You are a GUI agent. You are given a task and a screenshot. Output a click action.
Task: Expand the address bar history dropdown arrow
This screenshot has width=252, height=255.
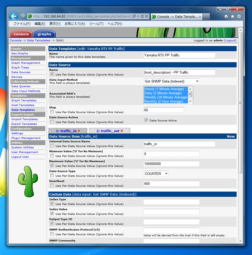138,16
